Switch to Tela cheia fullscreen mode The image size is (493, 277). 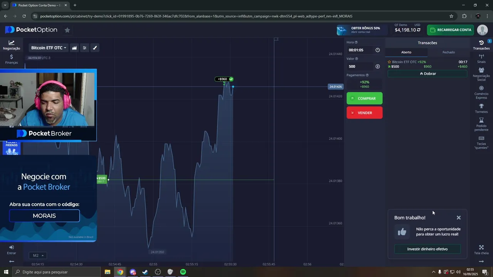[481, 250]
